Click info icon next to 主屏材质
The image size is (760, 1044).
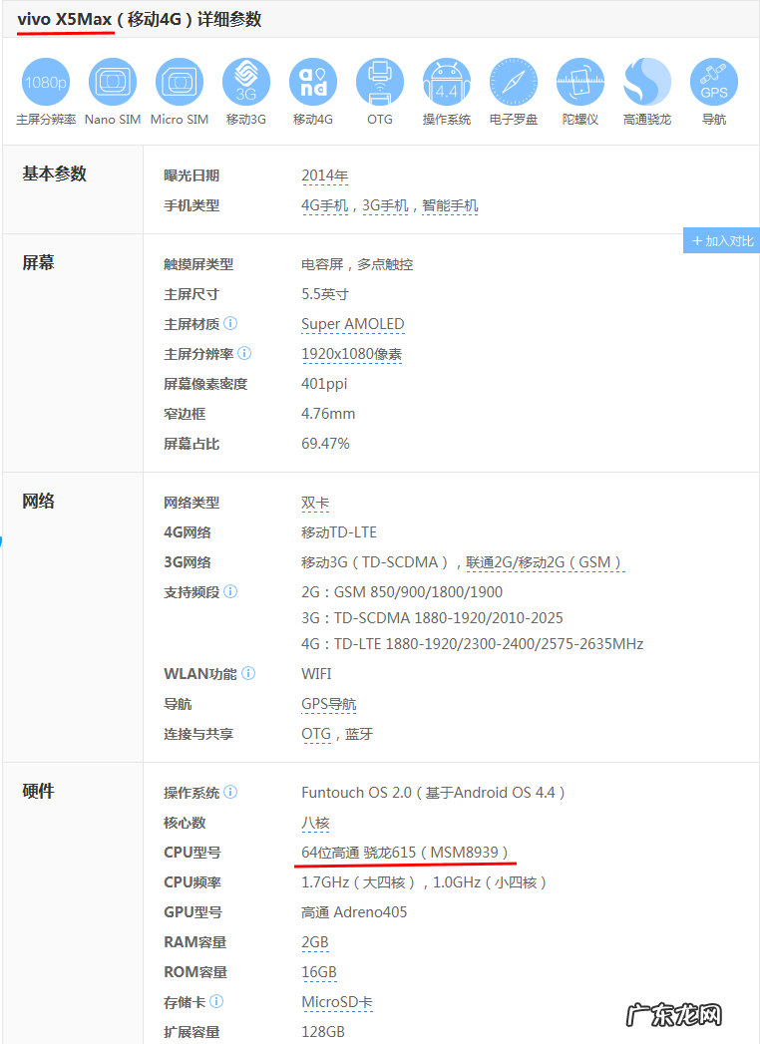point(230,324)
